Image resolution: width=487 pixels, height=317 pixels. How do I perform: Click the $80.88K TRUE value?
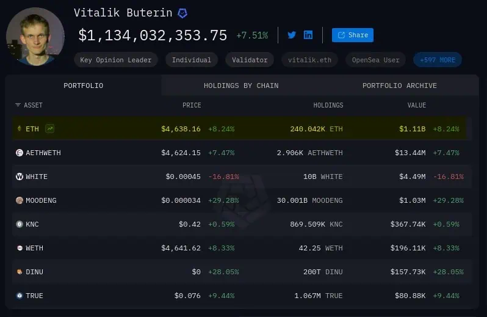(410, 296)
